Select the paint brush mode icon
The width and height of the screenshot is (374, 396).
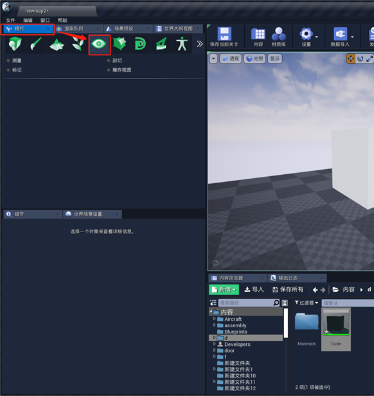click(x=37, y=44)
